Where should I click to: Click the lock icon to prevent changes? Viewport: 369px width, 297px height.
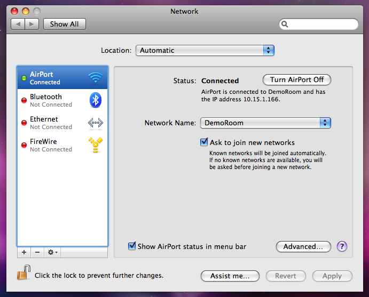click(x=24, y=272)
